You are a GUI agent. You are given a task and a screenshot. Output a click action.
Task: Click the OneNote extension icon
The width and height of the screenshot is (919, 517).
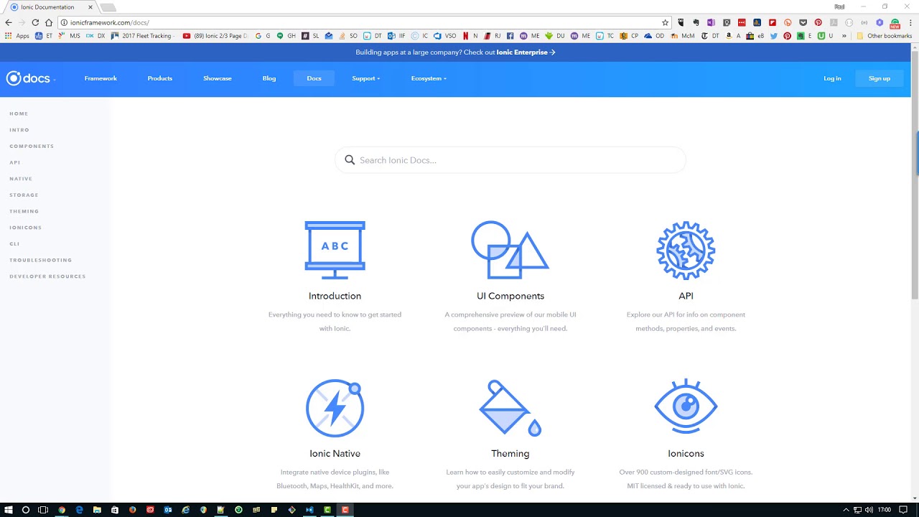pos(712,22)
